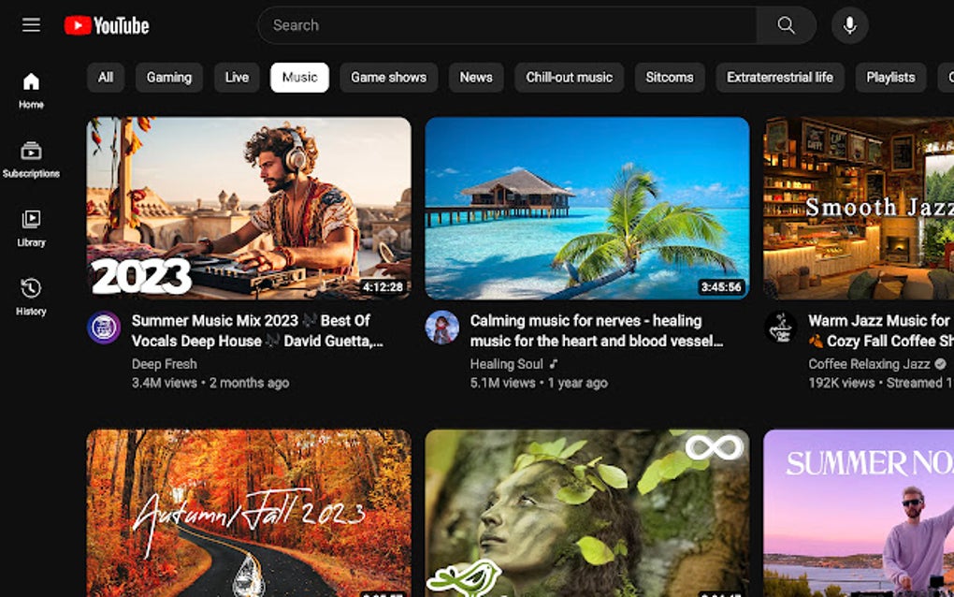Switch to the Sitcoms category
This screenshot has width=954, height=597.
point(670,78)
